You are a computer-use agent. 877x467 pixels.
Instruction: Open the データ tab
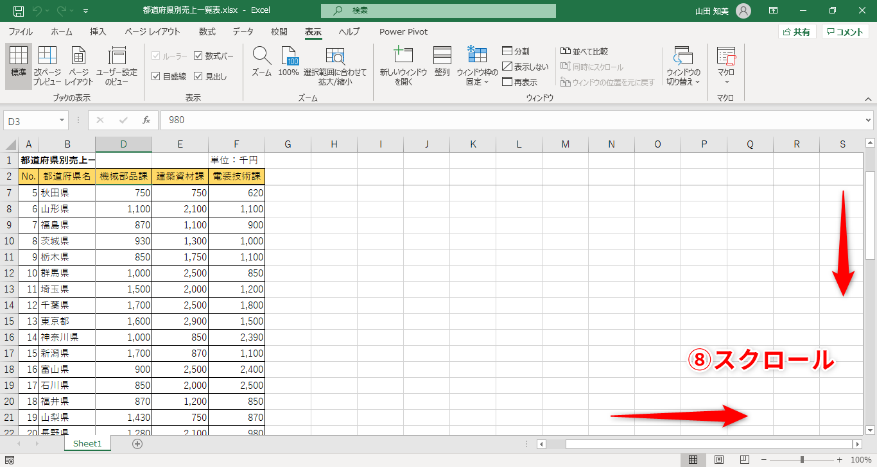tap(243, 31)
